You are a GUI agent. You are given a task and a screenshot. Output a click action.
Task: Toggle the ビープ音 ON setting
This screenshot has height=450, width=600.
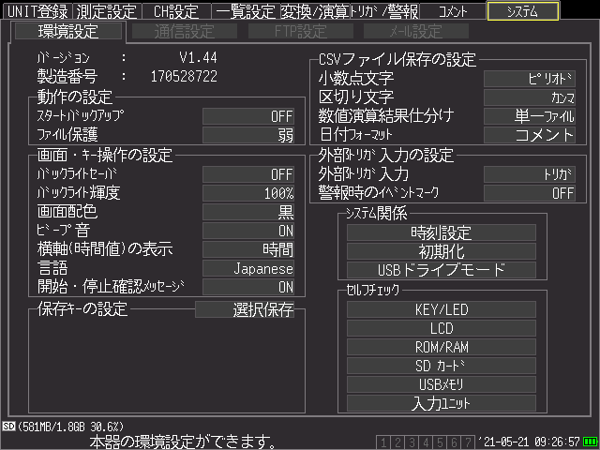click(248, 231)
